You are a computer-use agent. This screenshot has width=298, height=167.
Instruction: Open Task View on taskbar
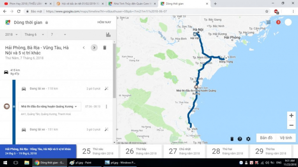[15, 163]
